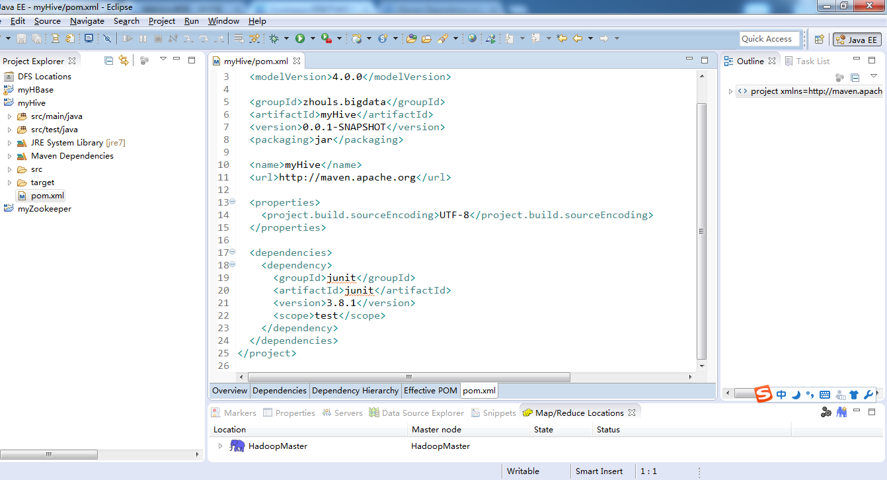The width and height of the screenshot is (887, 480).
Task: Open Back history dropdown arrow
Action: click(x=590, y=38)
